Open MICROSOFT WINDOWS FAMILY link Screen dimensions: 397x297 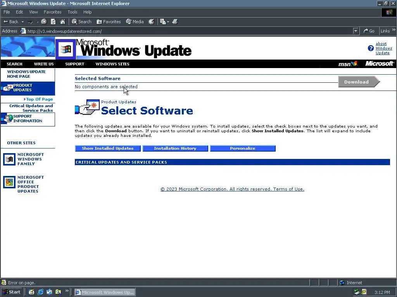[x=31, y=159]
